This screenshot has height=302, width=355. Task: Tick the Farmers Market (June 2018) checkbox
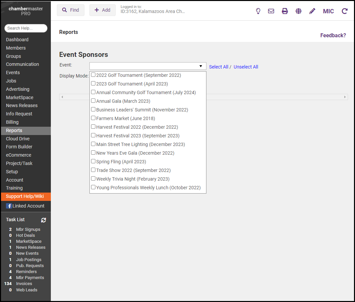pos(93,118)
